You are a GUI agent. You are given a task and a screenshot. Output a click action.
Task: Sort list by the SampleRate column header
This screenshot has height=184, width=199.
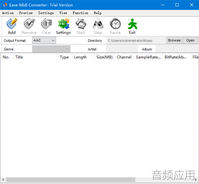pyautogui.click(x=148, y=57)
